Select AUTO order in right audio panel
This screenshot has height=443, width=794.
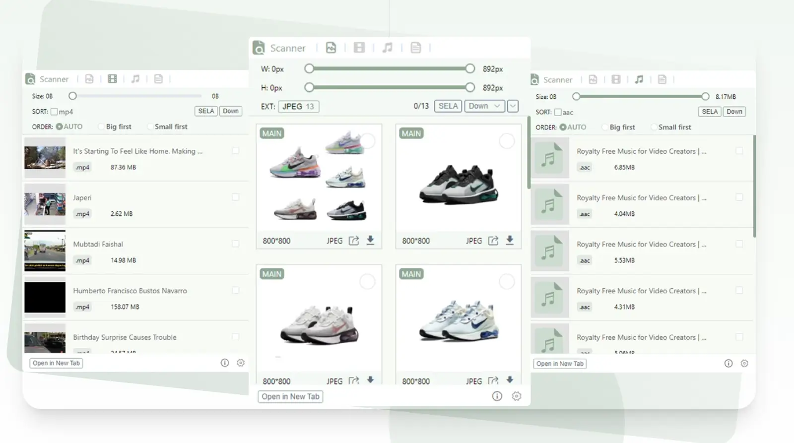(563, 127)
